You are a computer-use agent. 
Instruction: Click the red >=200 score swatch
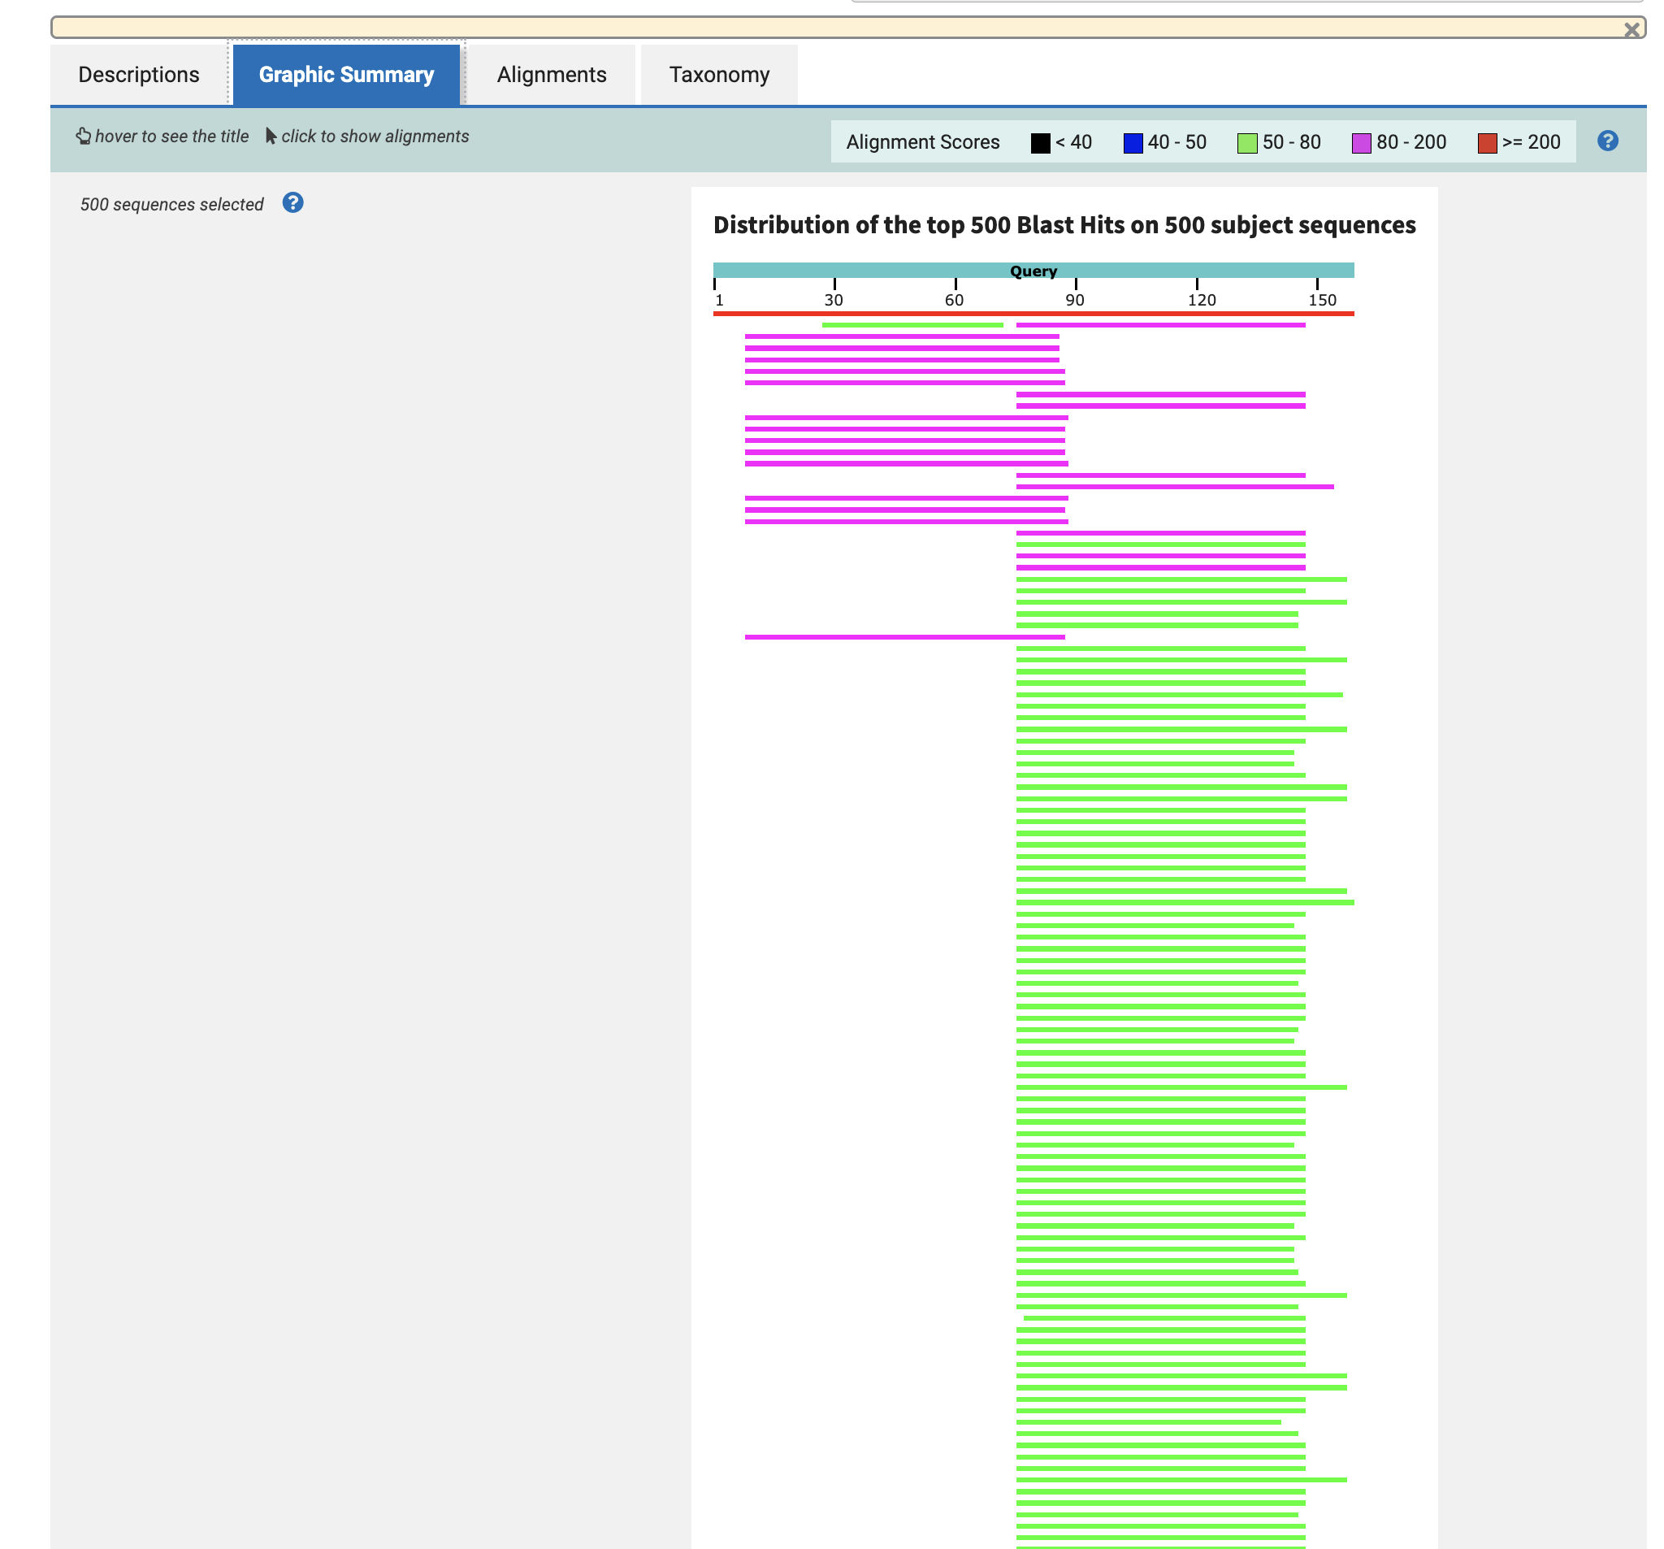[1487, 143]
